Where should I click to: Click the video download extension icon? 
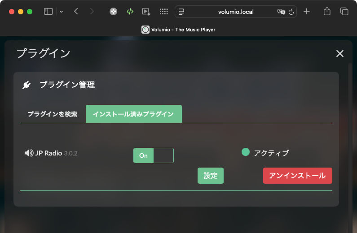tap(146, 11)
